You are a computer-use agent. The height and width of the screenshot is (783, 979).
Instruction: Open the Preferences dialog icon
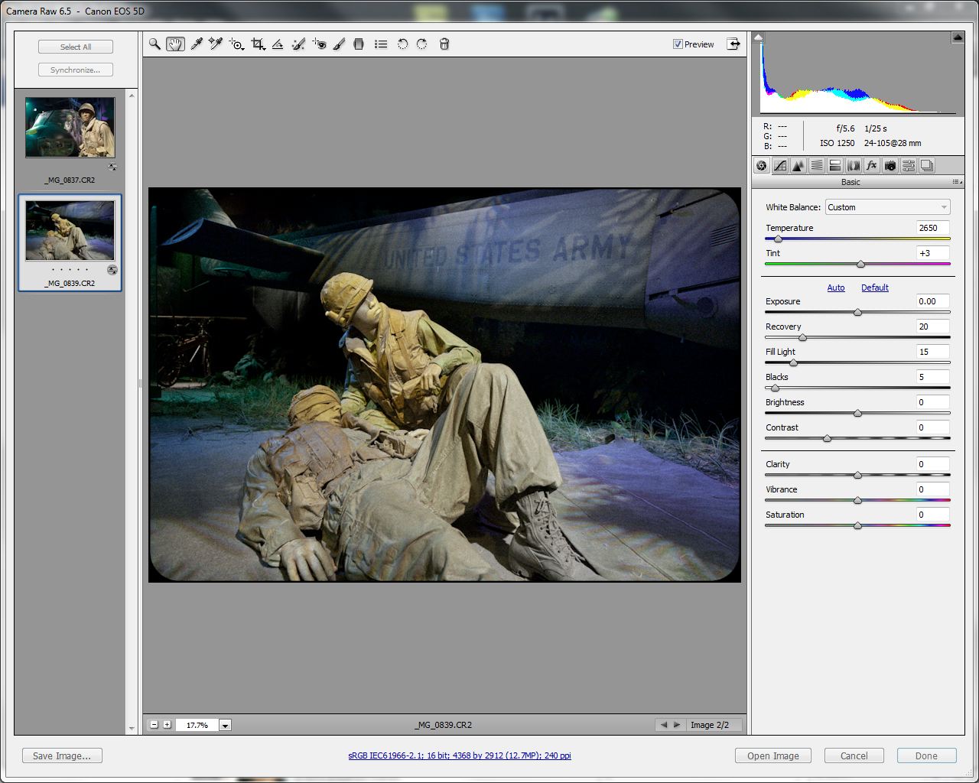click(x=381, y=44)
